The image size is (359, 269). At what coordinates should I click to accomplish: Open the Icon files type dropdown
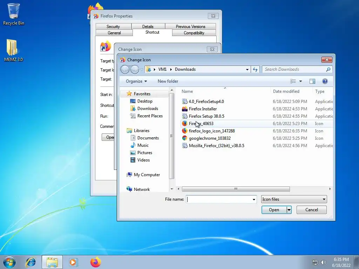click(294, 199)
